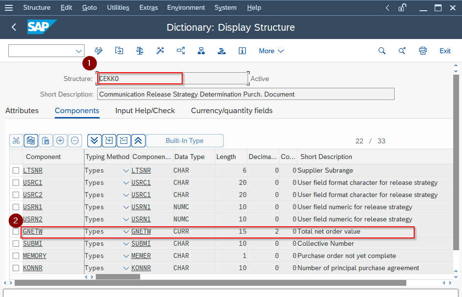Screen dimensions: 462x297
Task: Click the Other Object icon in toolbar
Action: tap(119, 51)
